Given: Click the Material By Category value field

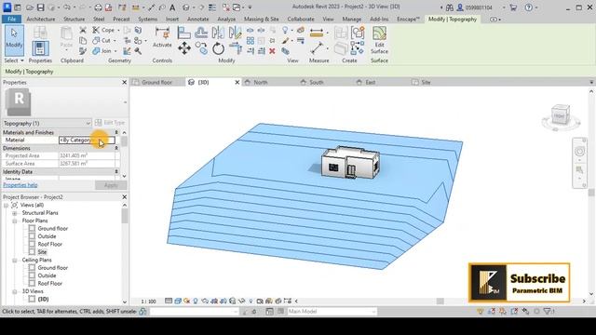Looking at the screenshot, I should pyautogui.click(x=87, y=141).
